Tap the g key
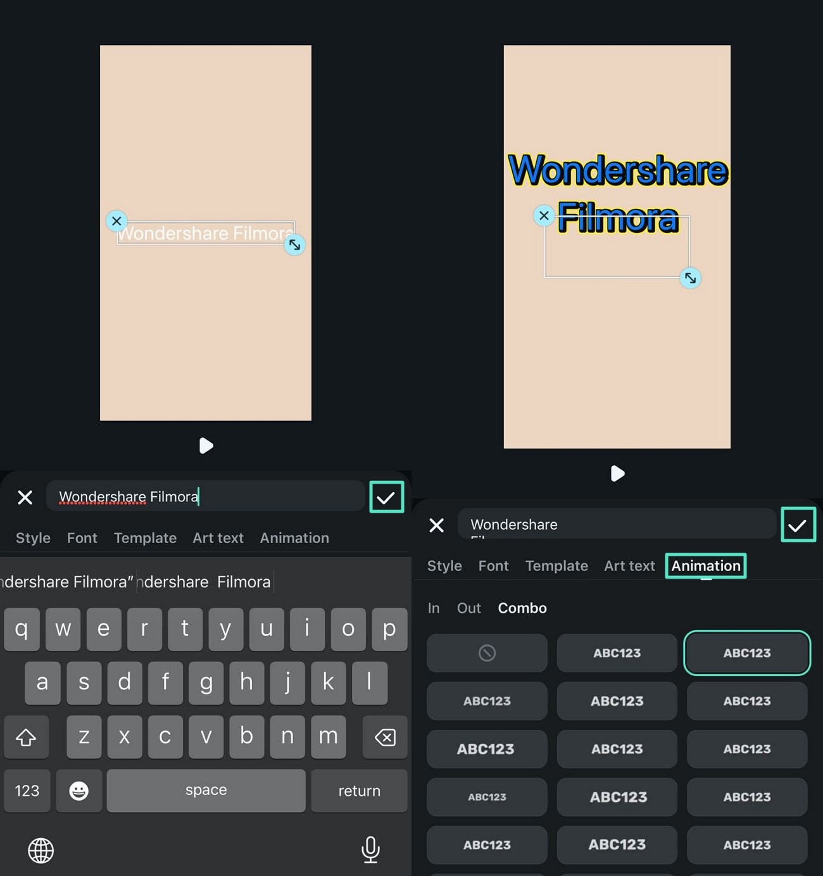 (x=206, y=683)
